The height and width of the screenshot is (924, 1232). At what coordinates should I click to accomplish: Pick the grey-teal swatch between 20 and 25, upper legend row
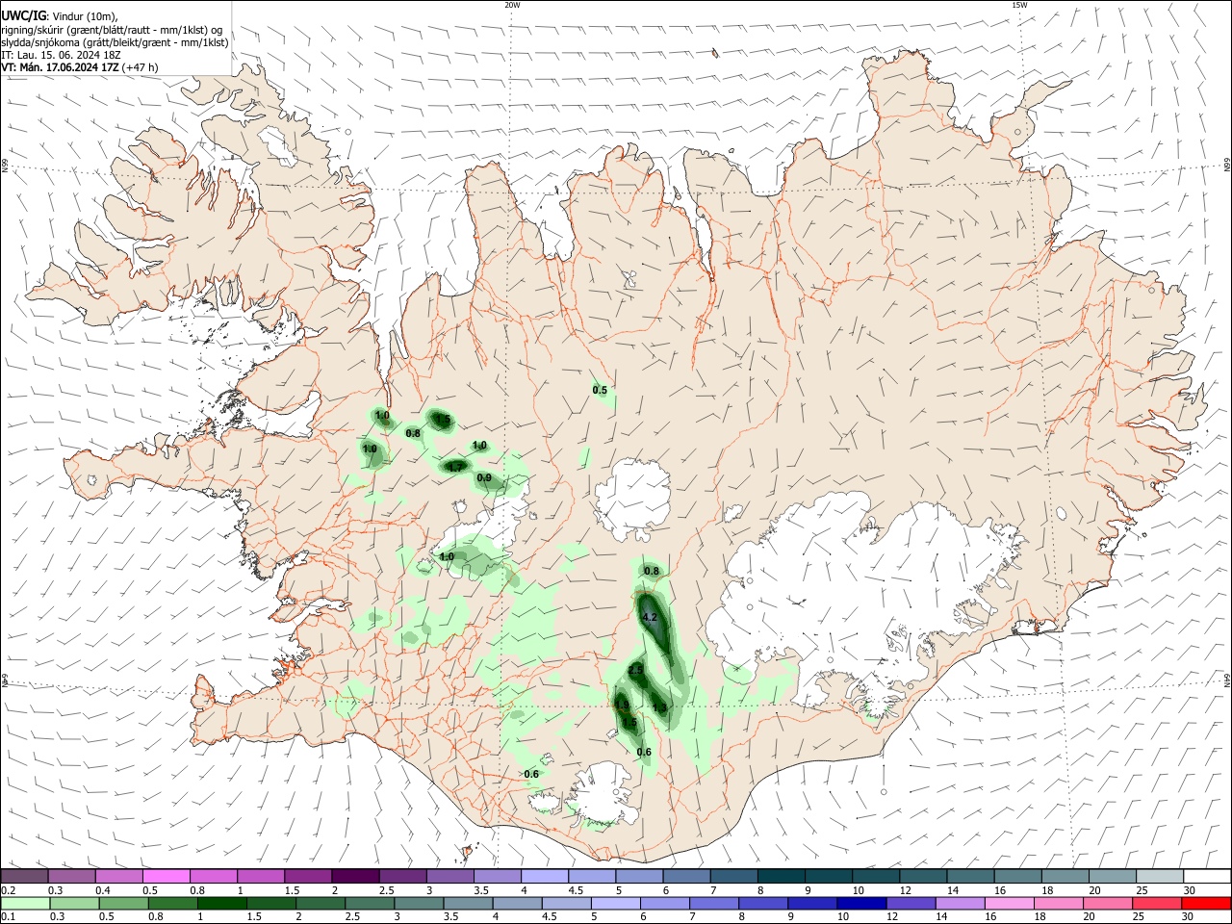(x=1113, y=877)
